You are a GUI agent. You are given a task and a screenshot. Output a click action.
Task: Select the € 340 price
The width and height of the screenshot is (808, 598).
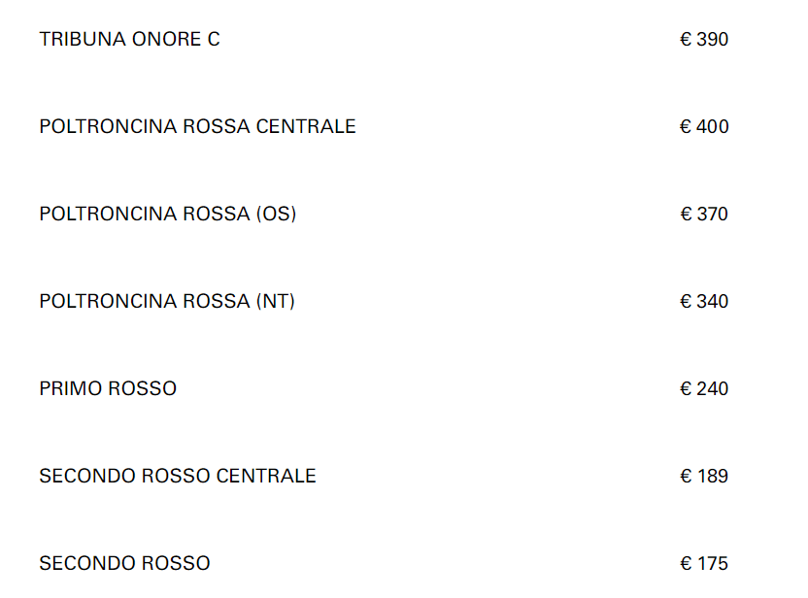[x=704, y=302]
